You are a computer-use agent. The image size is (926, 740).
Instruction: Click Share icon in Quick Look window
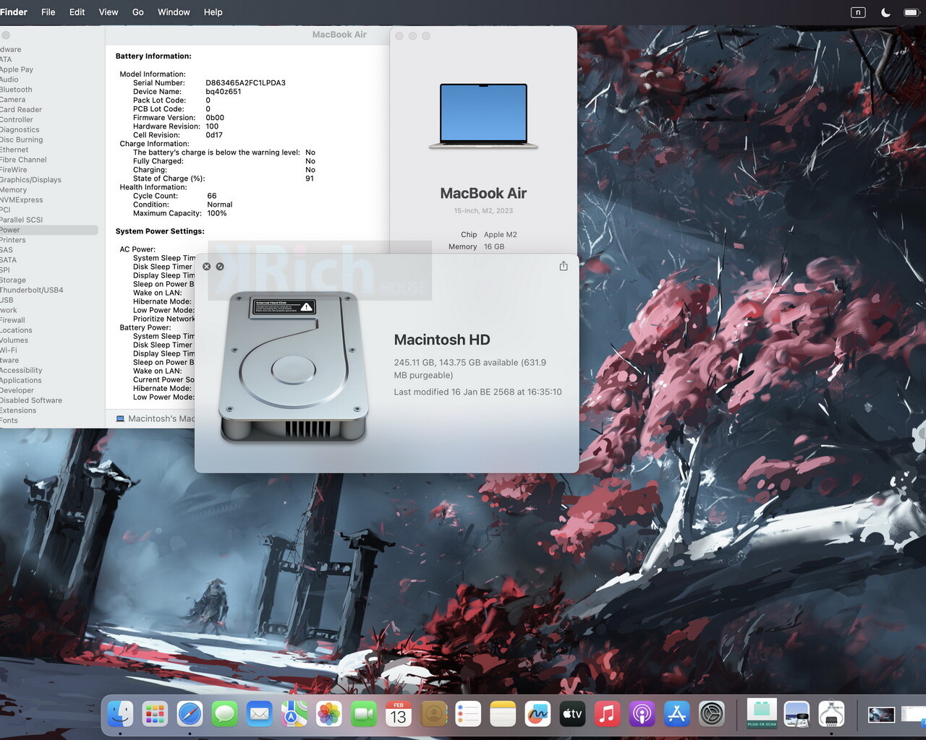[x=564, y=266]
